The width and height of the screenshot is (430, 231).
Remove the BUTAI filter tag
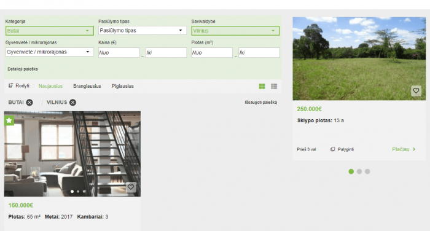pyautogui.click(x=29, y=103)
